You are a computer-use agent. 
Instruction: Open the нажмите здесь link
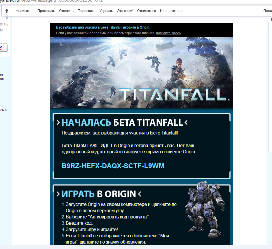[x=168, y=33]
